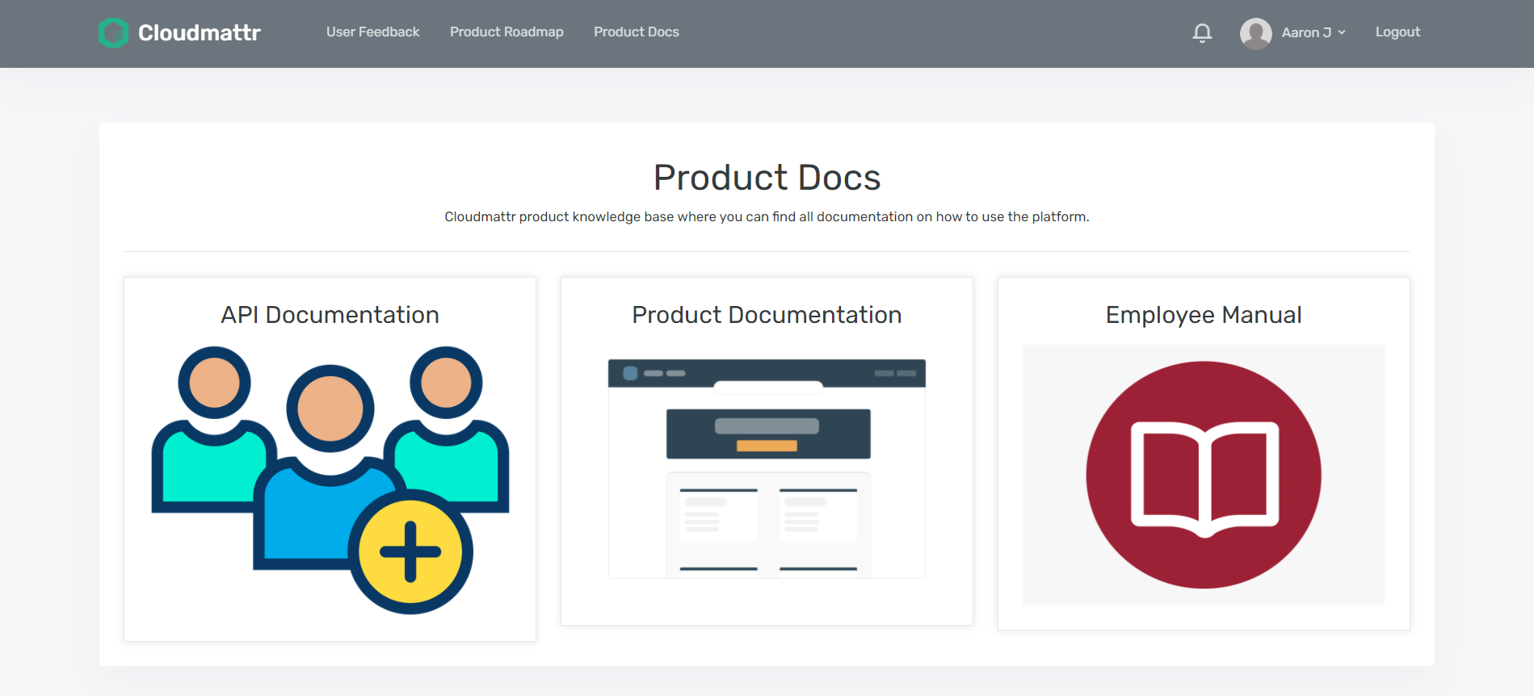Open the User Feedback page

point(372,32)
